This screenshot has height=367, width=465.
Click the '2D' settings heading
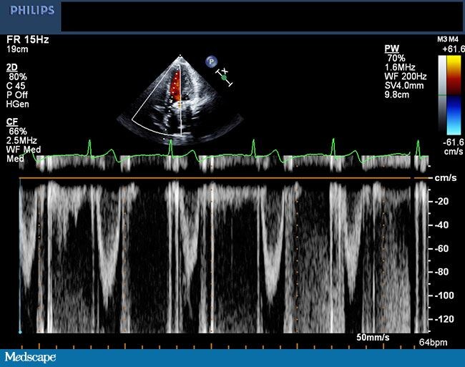tap(12, 67)
